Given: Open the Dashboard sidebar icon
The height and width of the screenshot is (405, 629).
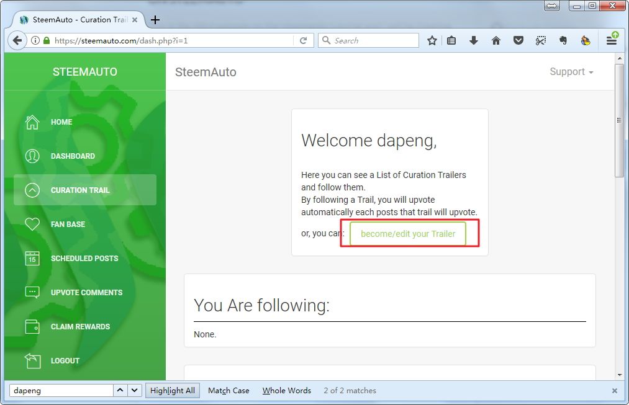Looking at the screenshot, I should click(32, 156).
